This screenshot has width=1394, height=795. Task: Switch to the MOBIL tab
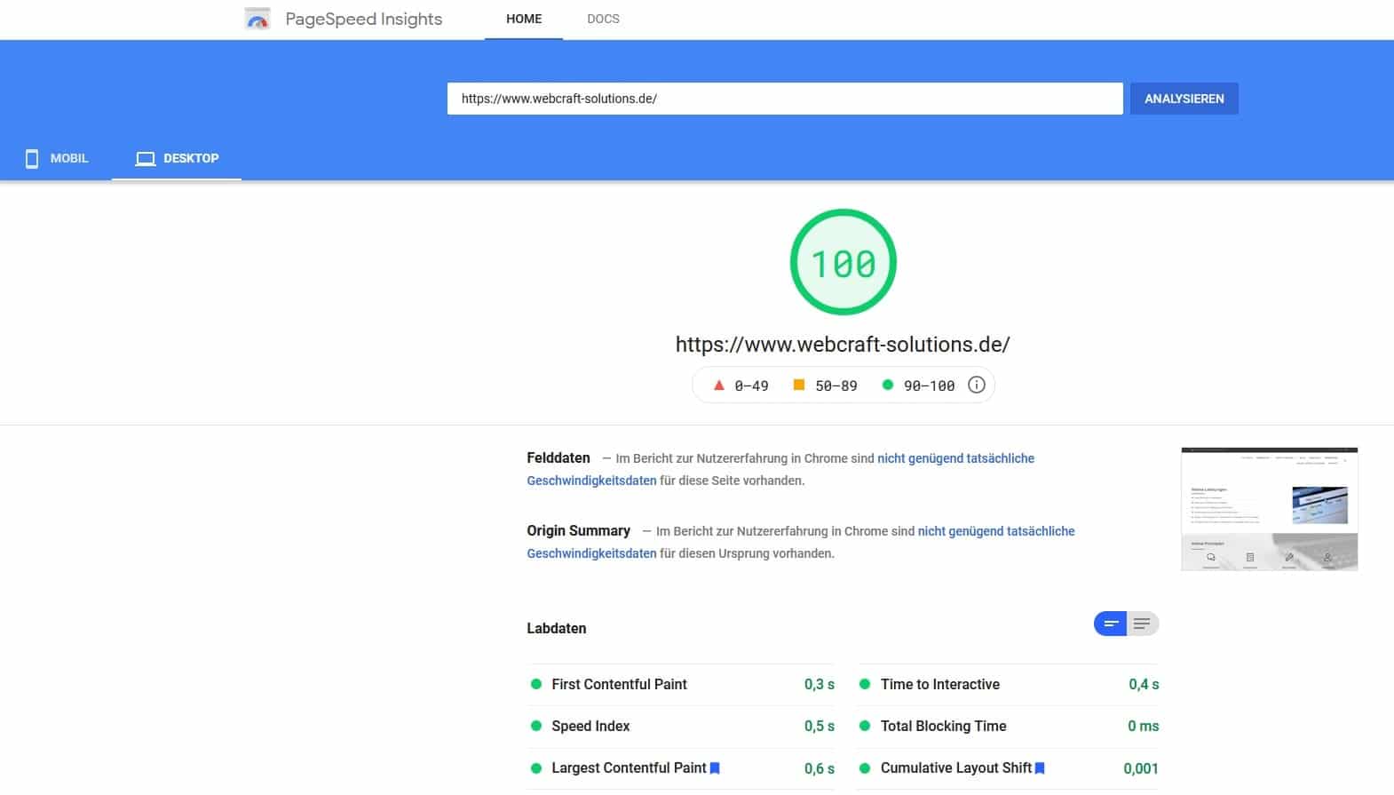click(x=56, y=159)
